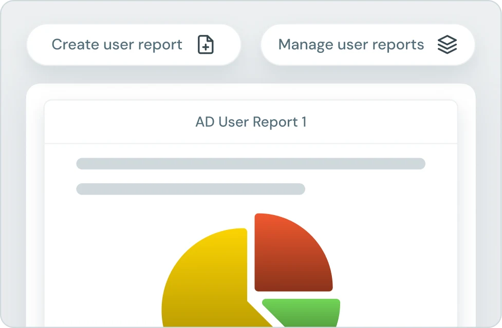Click the longer gray placeholder bar
Image resolution: width=502 pixels, height=328 pixels.
251,163
